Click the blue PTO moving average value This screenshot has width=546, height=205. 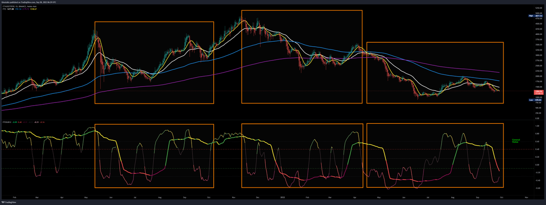pyautogui.click(x=18, y=9)
